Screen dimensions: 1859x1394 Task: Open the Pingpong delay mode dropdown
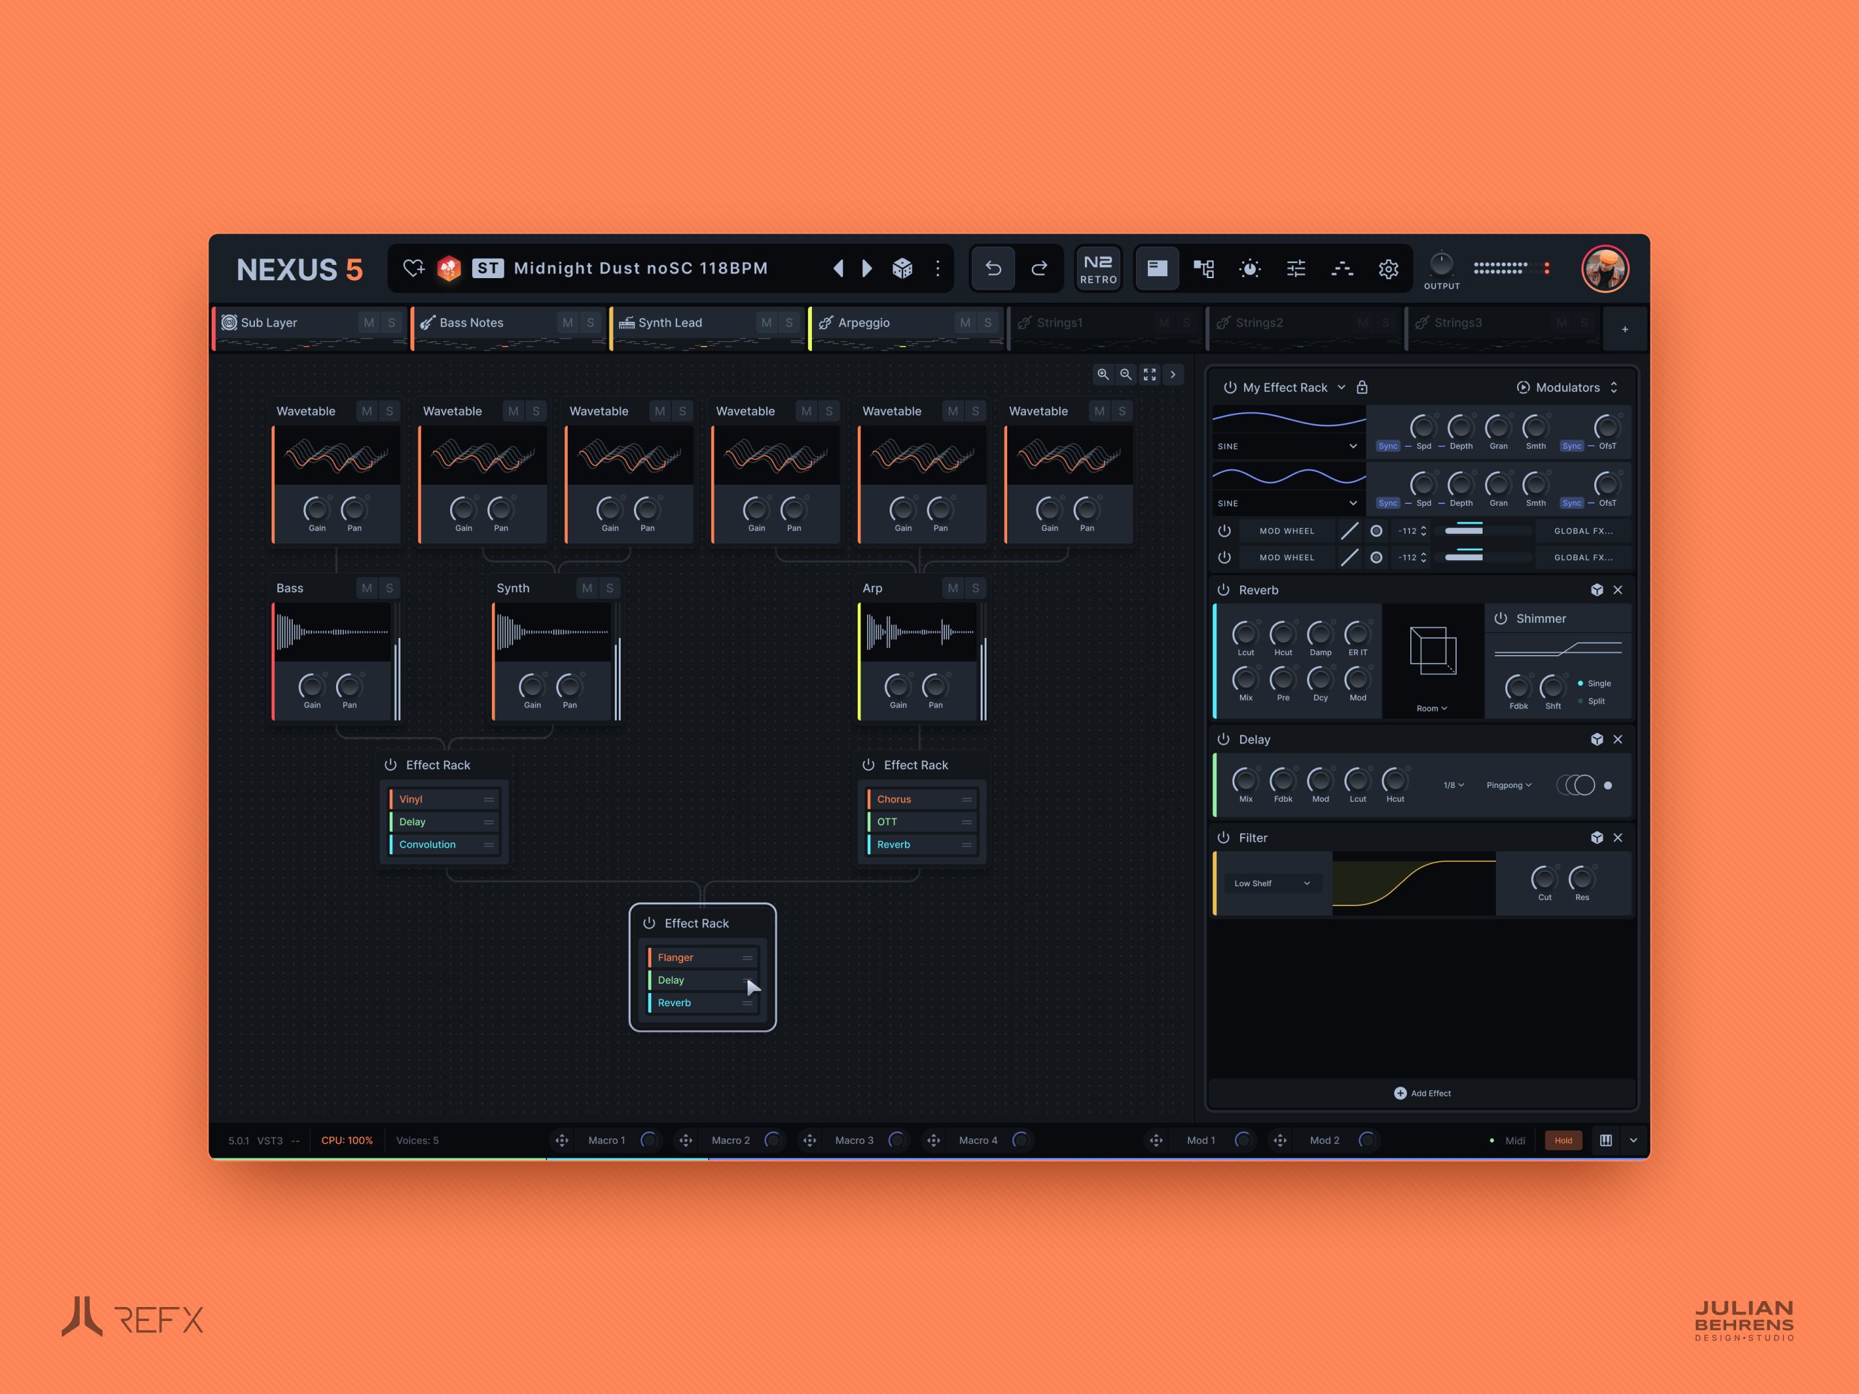coord(1508,785)
